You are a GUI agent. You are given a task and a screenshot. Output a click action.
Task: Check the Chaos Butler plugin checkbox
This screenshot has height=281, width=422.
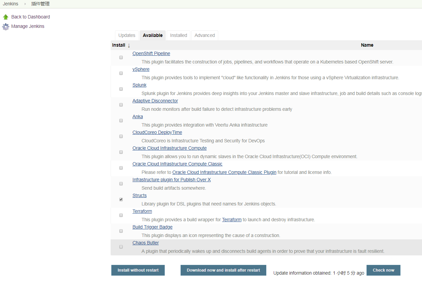121,247
